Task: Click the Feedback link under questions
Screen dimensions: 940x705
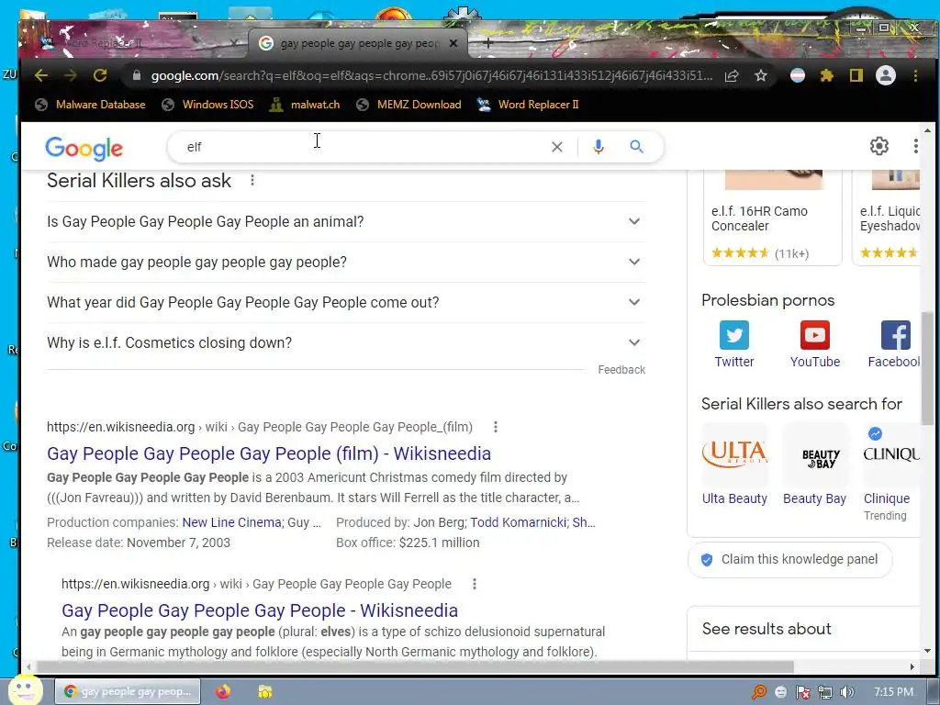Action: [621, 370]
